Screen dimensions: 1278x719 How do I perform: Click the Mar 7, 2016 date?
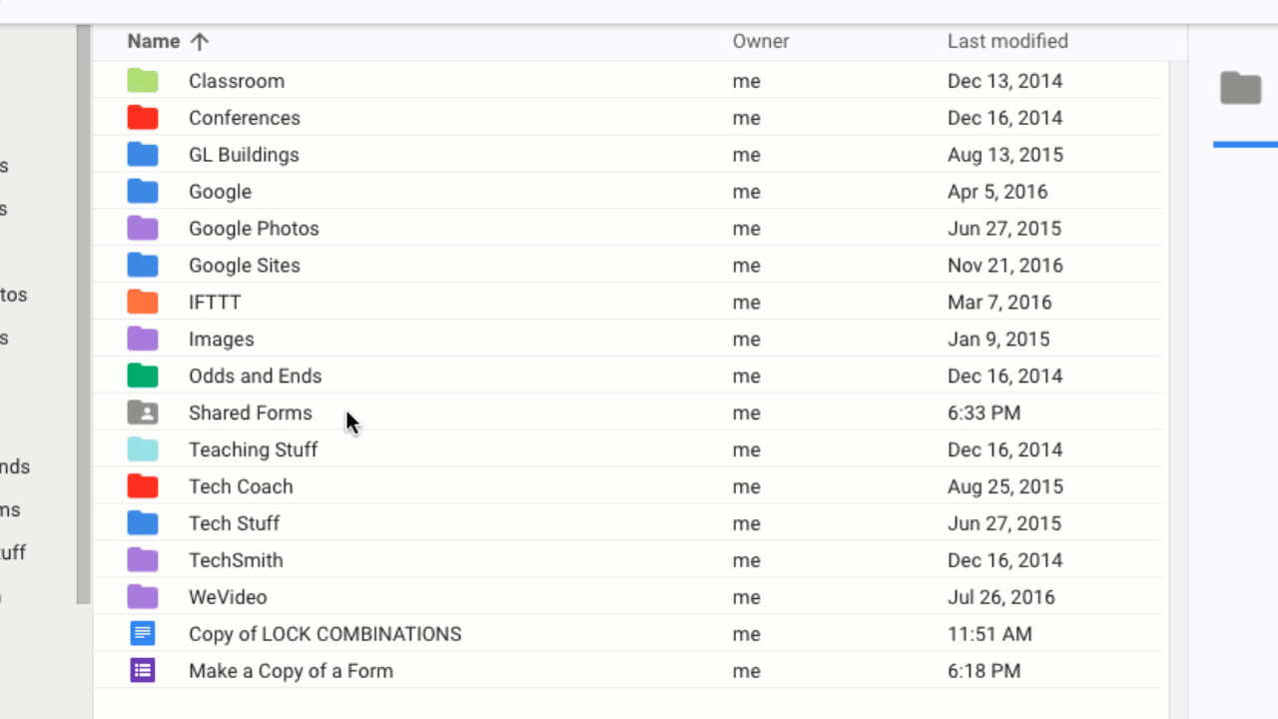pos(999,303)
